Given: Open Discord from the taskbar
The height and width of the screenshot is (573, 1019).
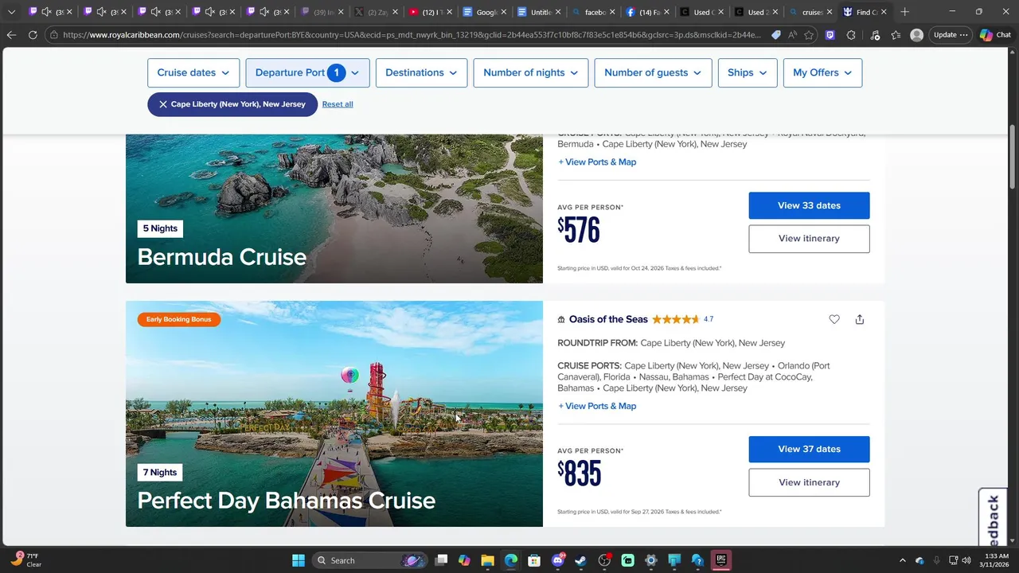Looking at the screenshot, I should pos(557,560).
